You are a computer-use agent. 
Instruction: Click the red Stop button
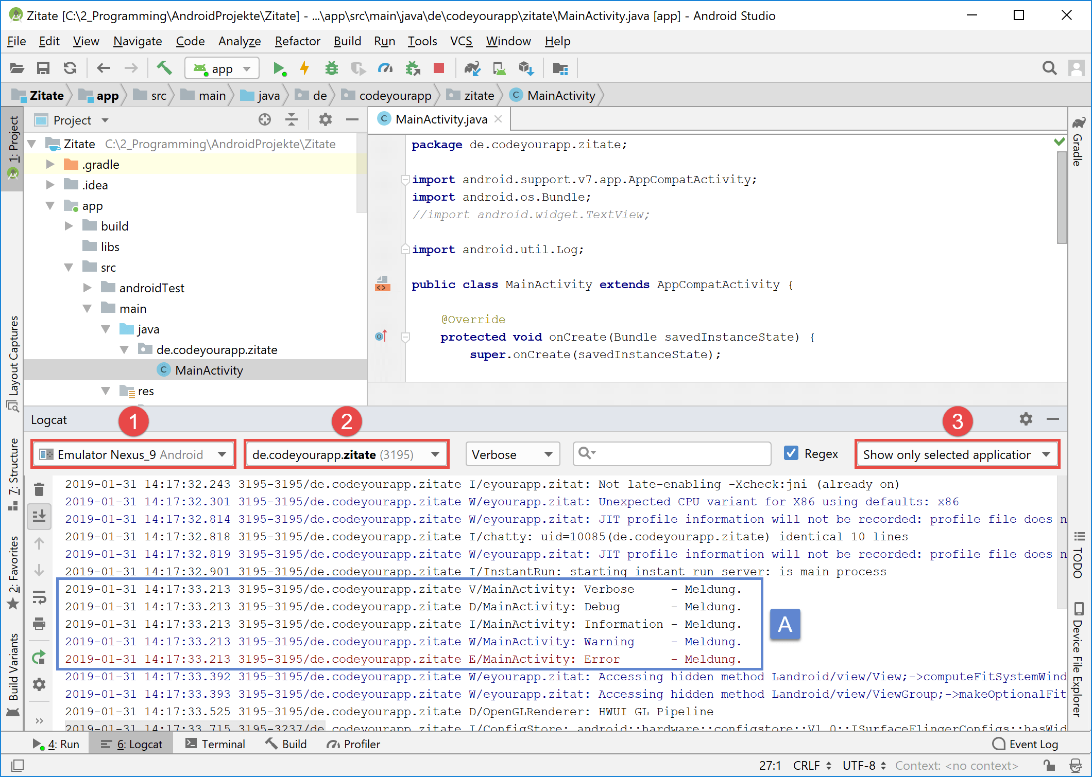439,68
